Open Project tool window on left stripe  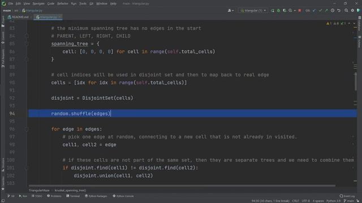3,21
